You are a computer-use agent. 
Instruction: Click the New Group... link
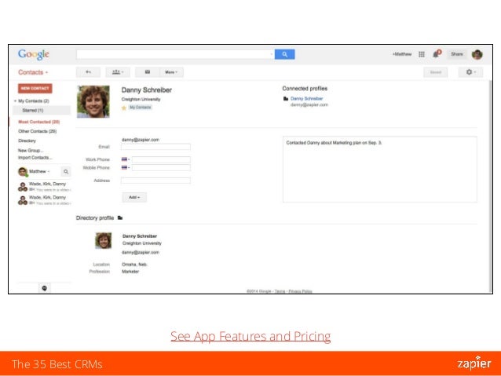click(x=31, y=151)
